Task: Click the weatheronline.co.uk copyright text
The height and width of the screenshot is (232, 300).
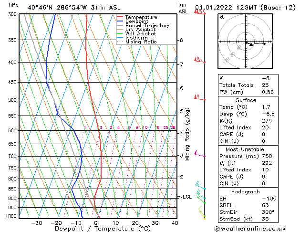Action: point(250,229)
